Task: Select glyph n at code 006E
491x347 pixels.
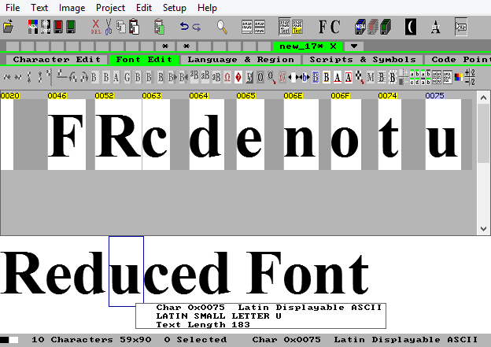Action: point(301,135)
